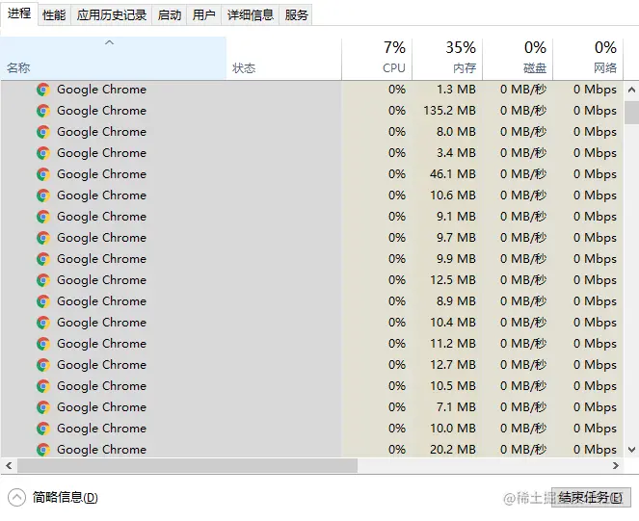Select the memory cell reading 135.2 MB

tap(449, 111)
